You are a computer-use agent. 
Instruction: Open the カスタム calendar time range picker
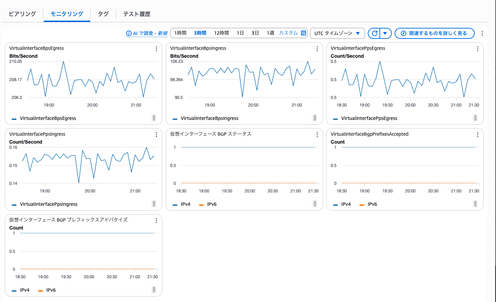[x=292, y=33]
